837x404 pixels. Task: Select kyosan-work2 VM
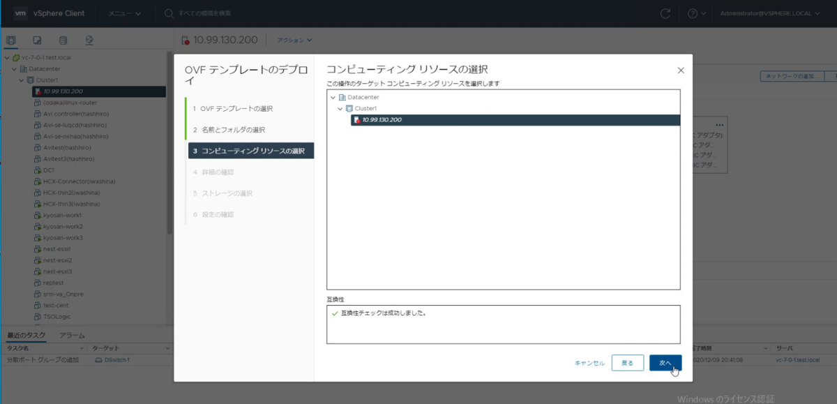pyautogui.click(x=63, y=226)
